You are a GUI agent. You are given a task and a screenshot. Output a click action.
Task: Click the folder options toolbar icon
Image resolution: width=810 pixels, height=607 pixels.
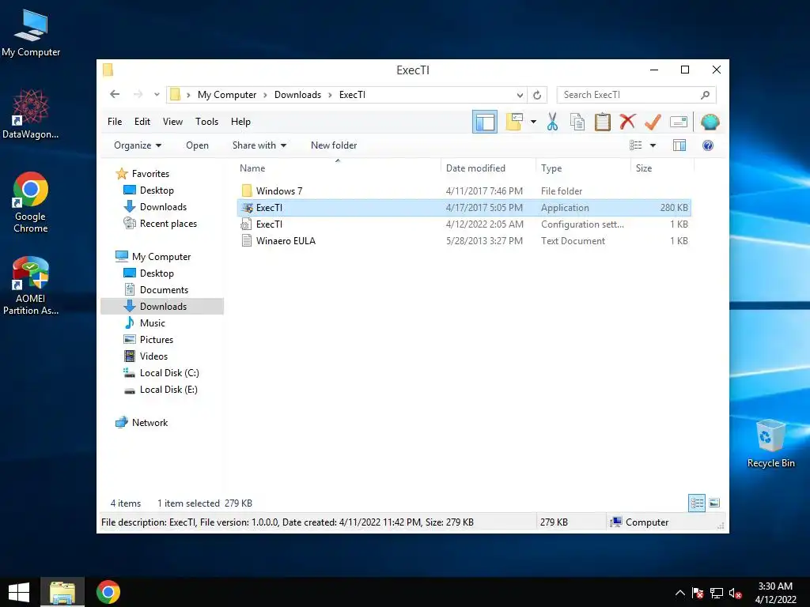(514, 122)
